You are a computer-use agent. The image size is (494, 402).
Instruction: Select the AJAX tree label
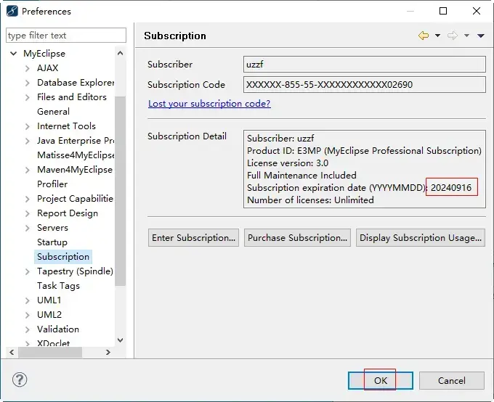pos(47,68)
